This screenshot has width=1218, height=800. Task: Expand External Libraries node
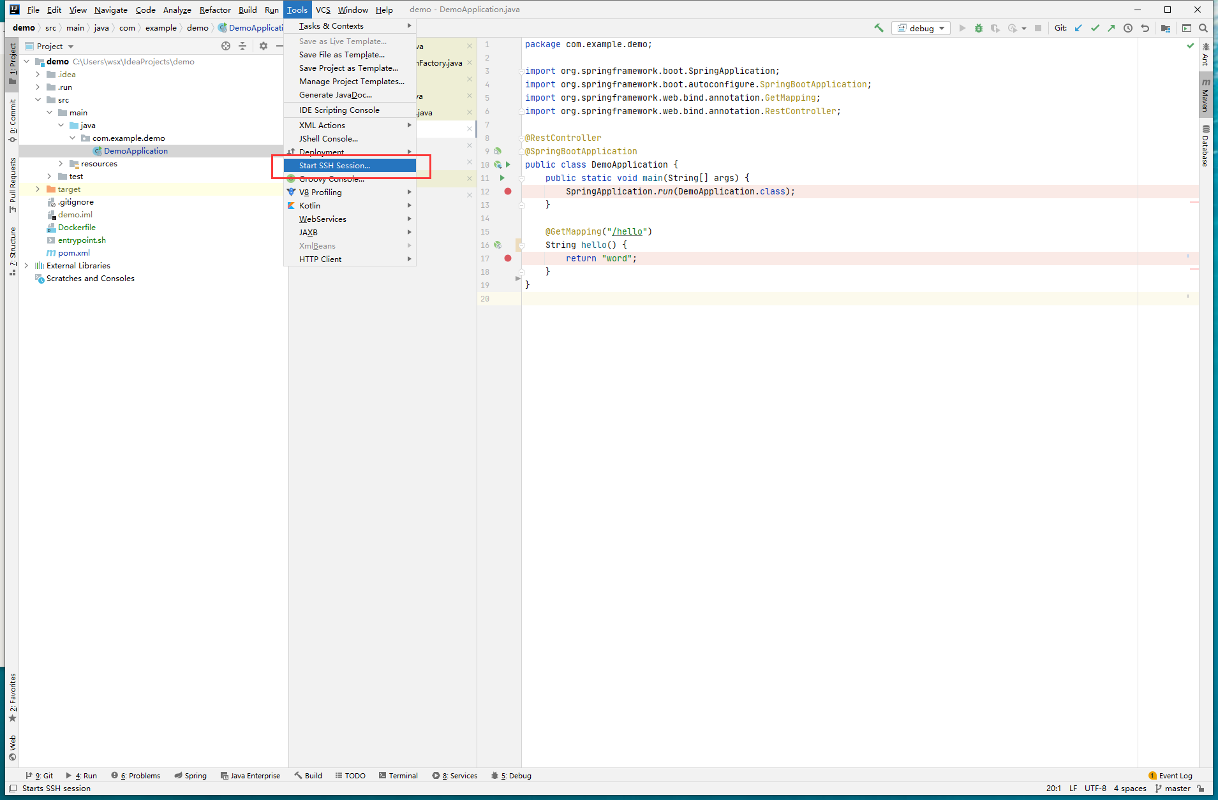pos(26,266)
